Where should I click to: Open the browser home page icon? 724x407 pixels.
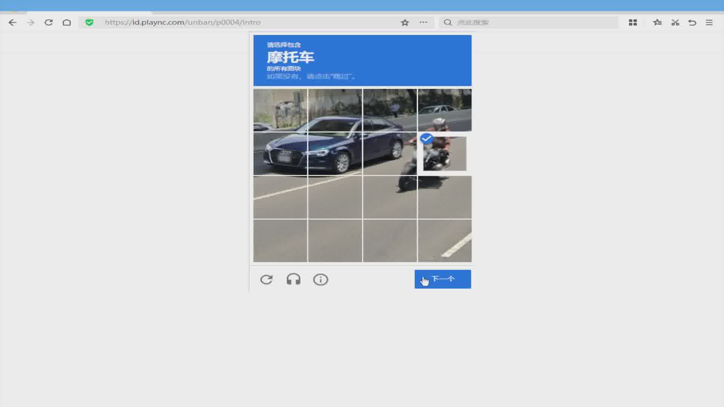[67, 23]
